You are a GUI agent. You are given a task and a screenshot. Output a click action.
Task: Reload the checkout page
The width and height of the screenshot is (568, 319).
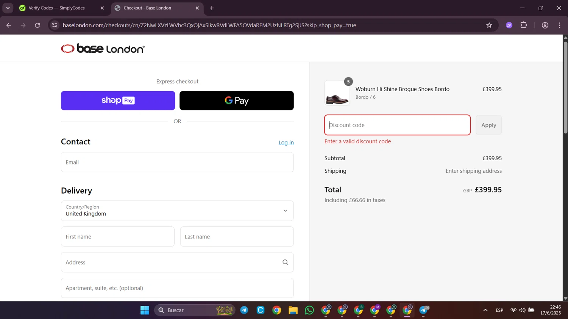pos(37,25)
